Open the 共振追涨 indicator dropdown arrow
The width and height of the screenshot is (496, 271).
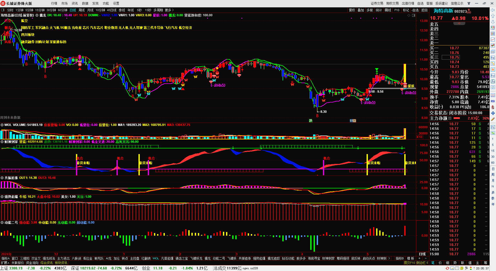tap(2, 178)
